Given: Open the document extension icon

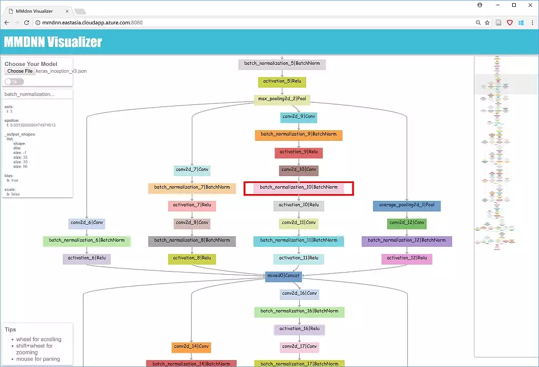Looking at the screenshot, I should 498,23.
